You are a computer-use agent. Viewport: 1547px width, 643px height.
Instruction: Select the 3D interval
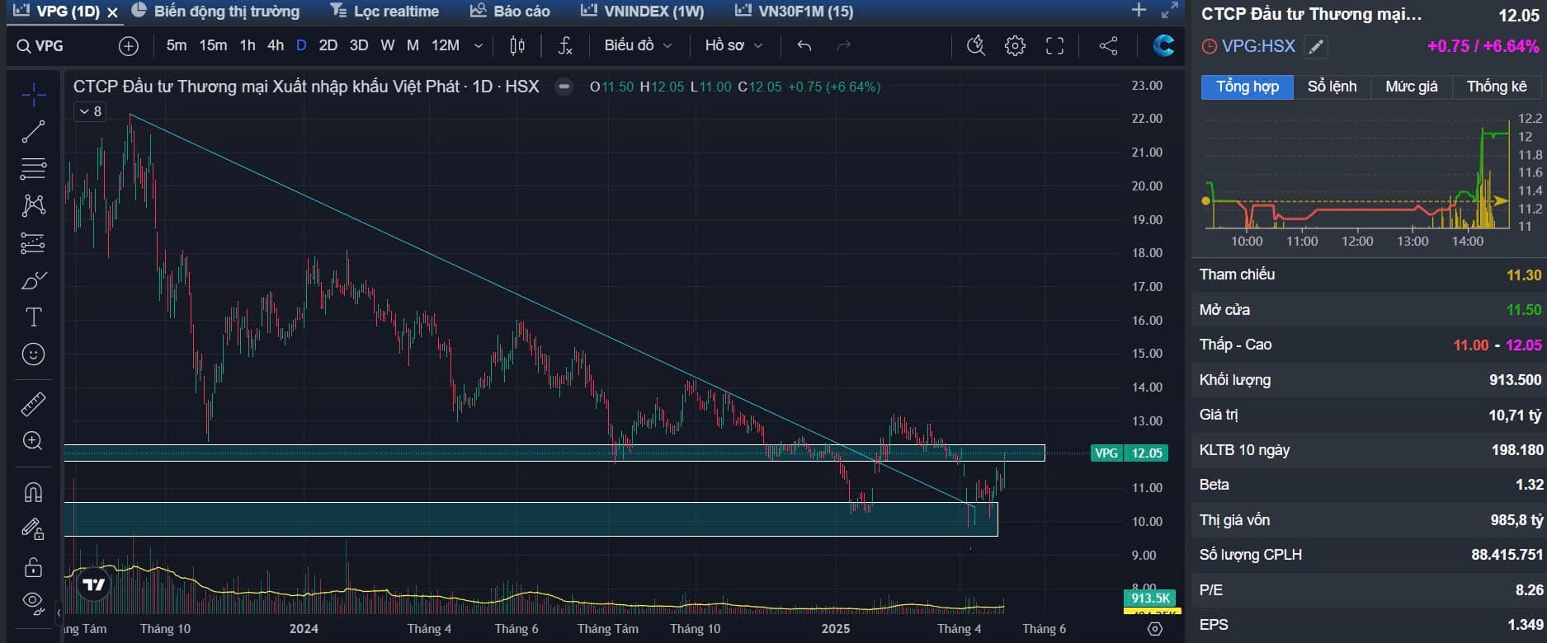(x=359, y=45)
